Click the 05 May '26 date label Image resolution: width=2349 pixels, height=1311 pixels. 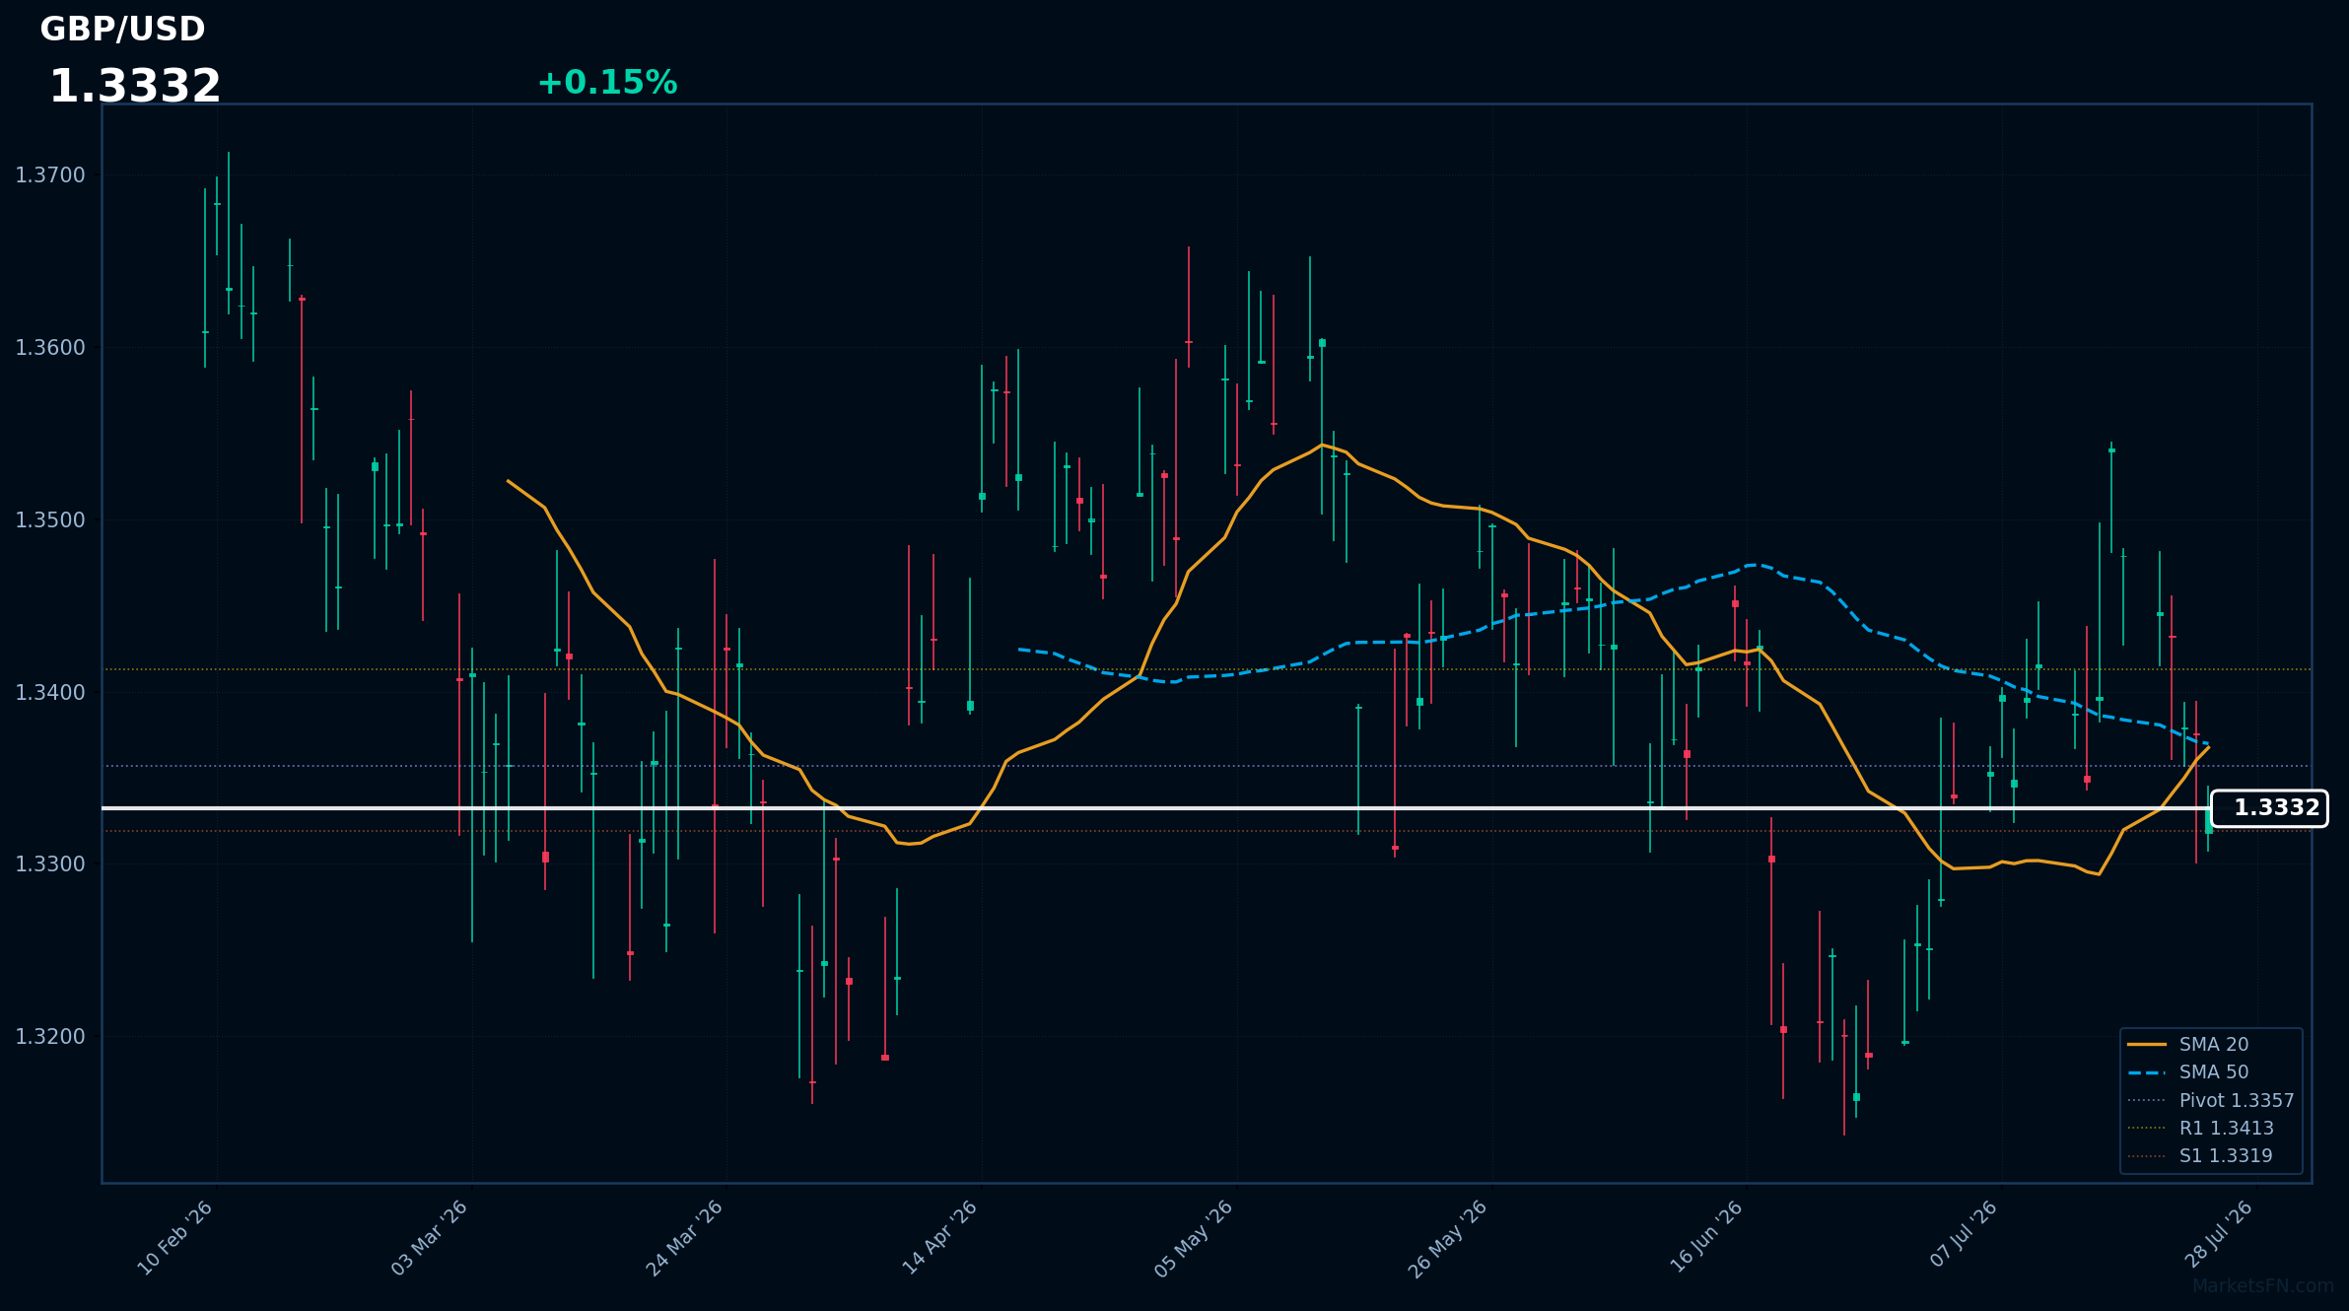click(x=1194, y=1238)
